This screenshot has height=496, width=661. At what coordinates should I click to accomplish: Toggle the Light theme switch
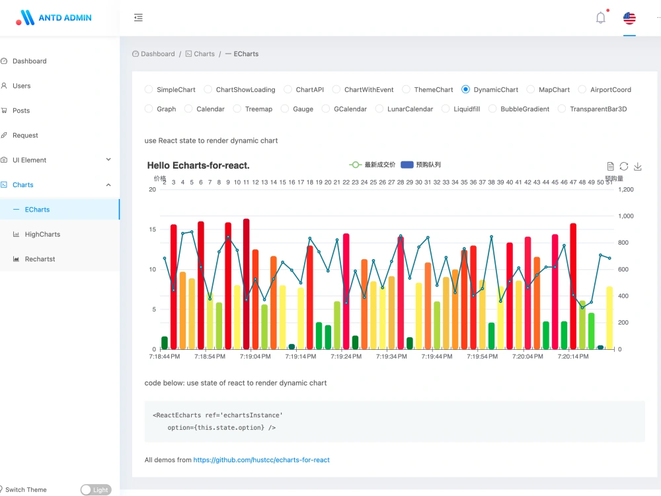[x=96, y=489]
